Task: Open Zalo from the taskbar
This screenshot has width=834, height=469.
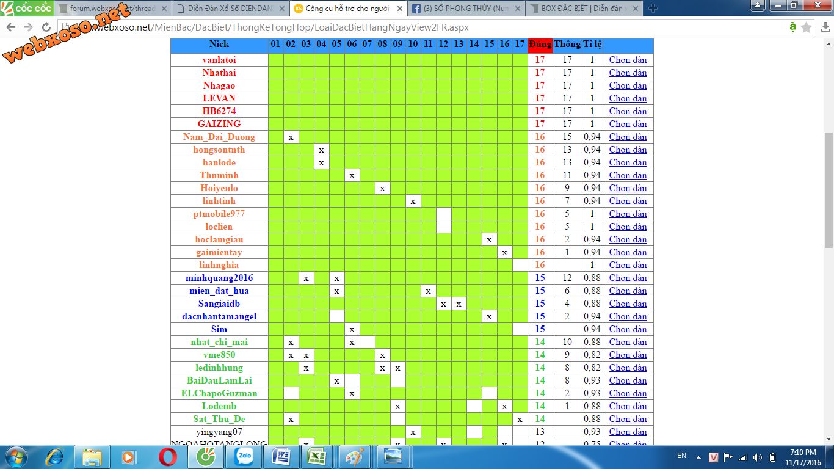Action: coord(244,456)
